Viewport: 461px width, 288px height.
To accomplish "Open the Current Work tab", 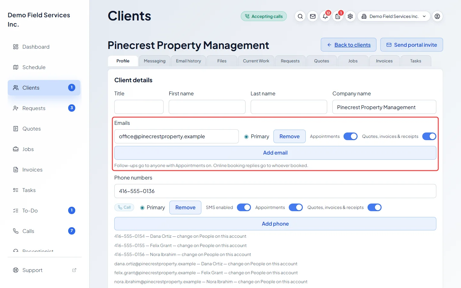I will (x=256, y=61).
